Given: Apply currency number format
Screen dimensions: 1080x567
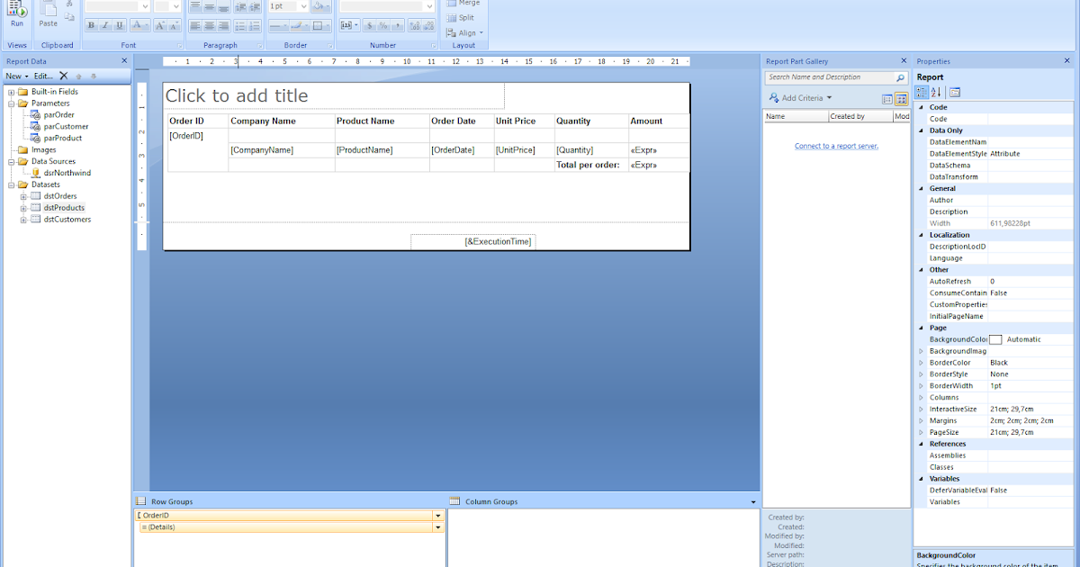Looking at the screenshot, I should pyautogui.click(x=370, y=25).
